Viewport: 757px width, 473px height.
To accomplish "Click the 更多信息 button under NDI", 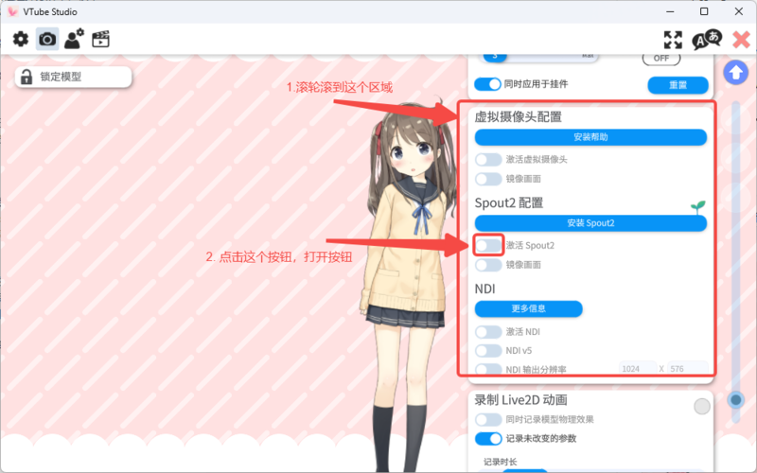I will pyautogui.click(x=529, y=309).
